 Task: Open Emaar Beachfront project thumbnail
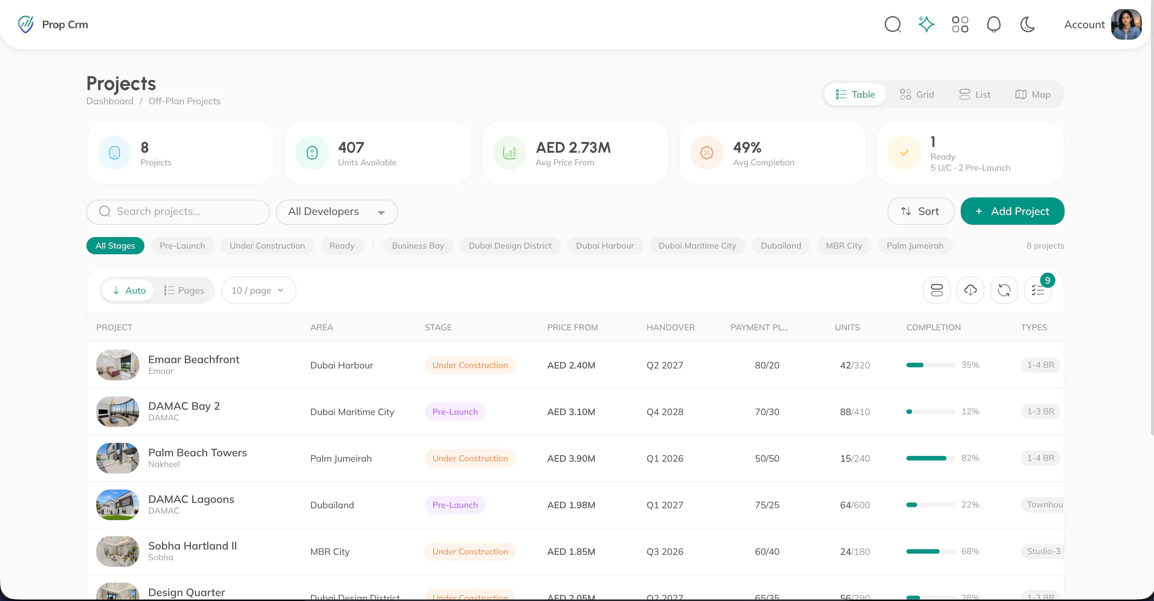click(x=118, y=365)
